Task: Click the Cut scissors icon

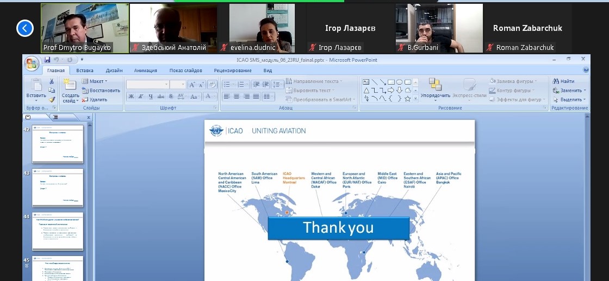Action: 52,81
